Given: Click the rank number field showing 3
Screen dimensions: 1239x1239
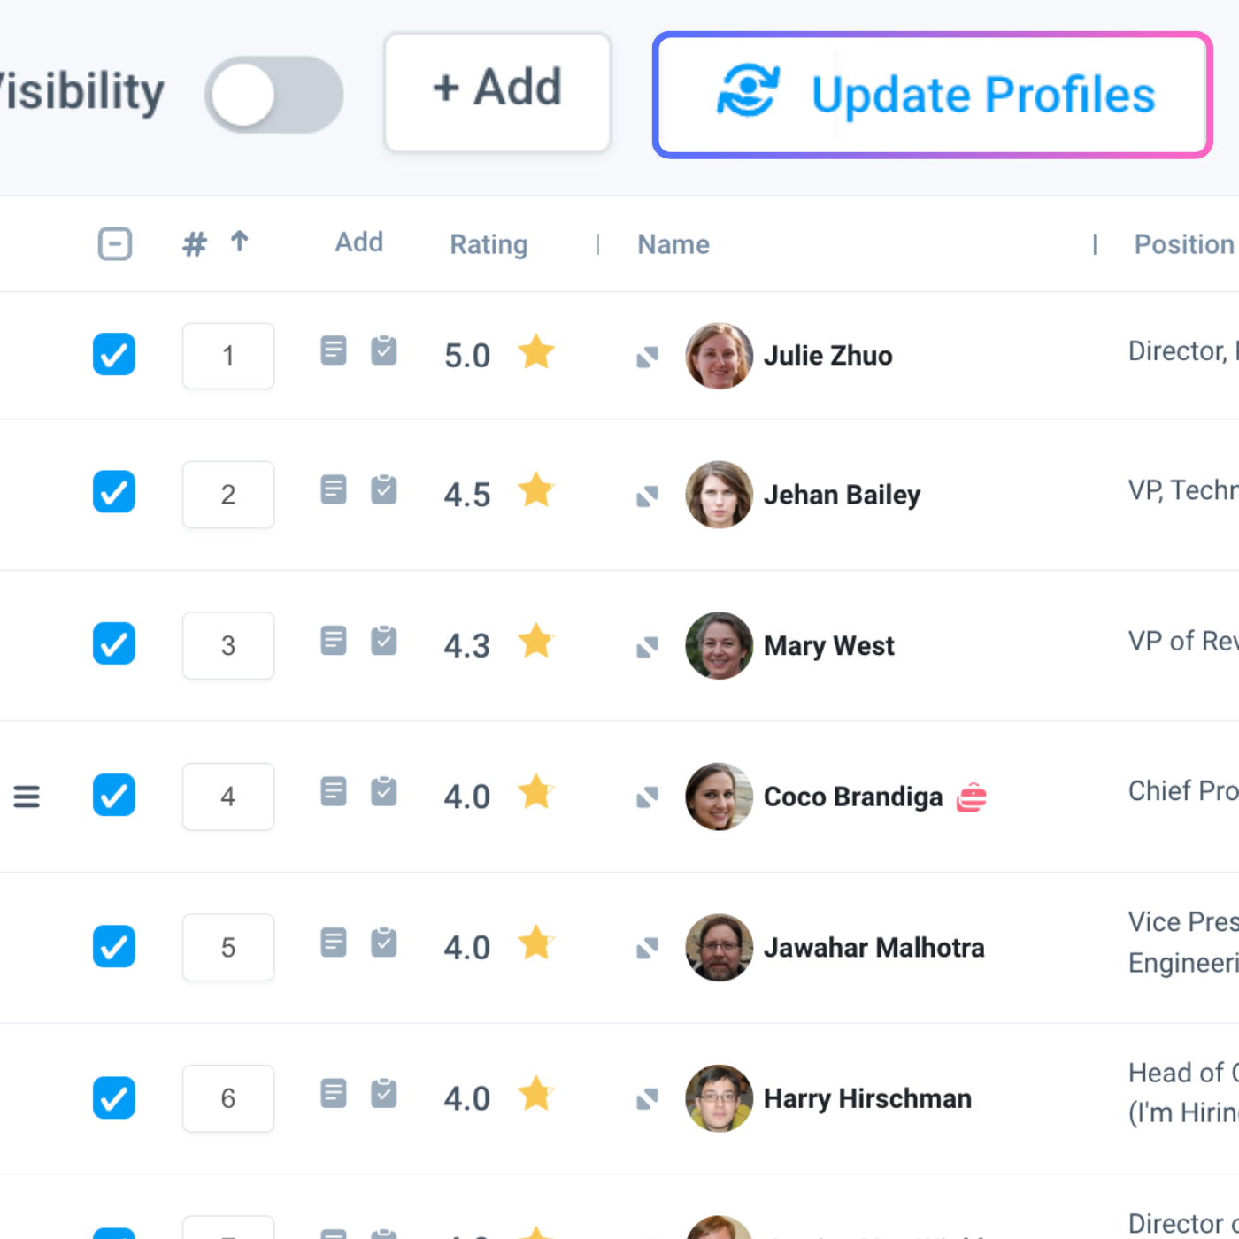Looking at the screenshot, I should (228, 646).
